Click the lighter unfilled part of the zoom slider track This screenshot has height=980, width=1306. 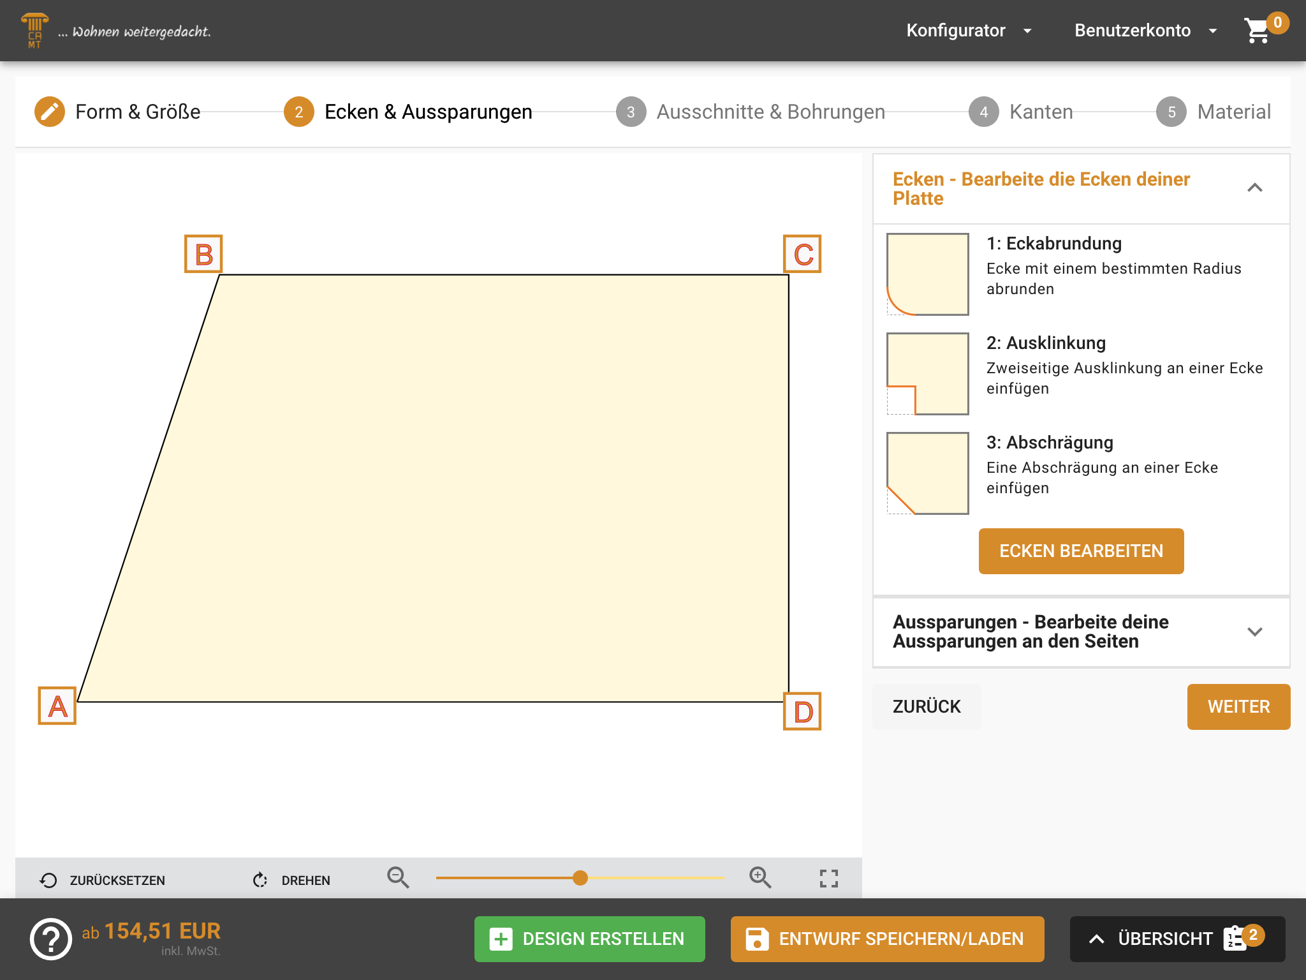coord(656,878)
